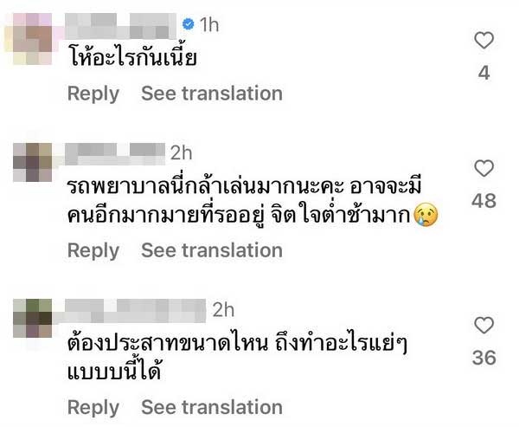Reply to the comment with 48 likes
The height and width of the screenshot is (427, 519).
pyautogui.click(x=93, y=250)
